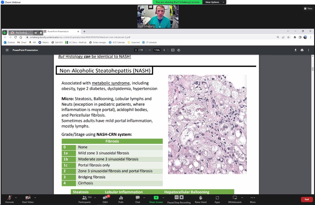315x205 pixels.
Task: Click the share page icon in address bar
Action: 283,37
